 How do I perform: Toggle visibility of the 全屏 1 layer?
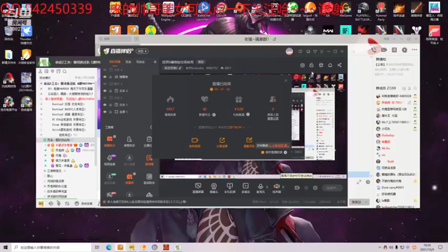[x=105, y=111]
